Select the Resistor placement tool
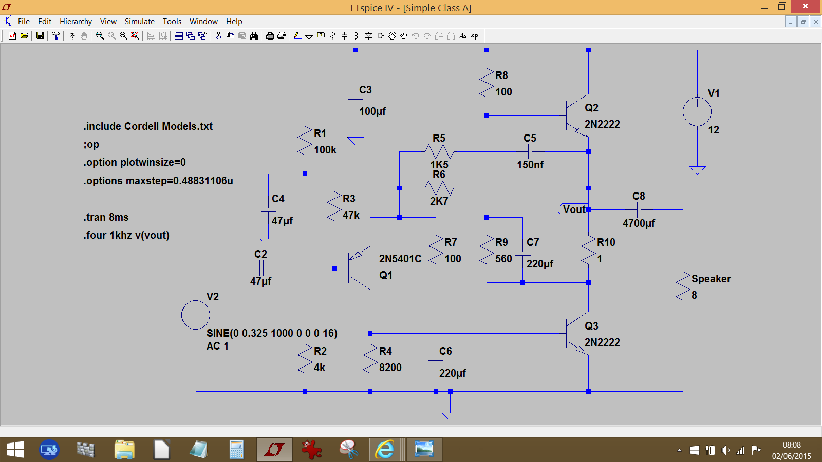Viewport: 822px width, 462px height. (x=332, y=35)
